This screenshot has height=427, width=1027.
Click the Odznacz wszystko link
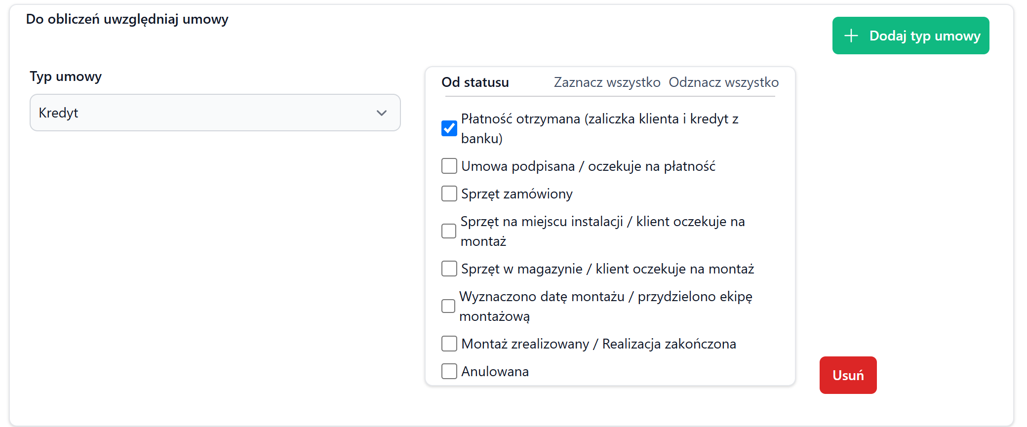pos(723,82)
